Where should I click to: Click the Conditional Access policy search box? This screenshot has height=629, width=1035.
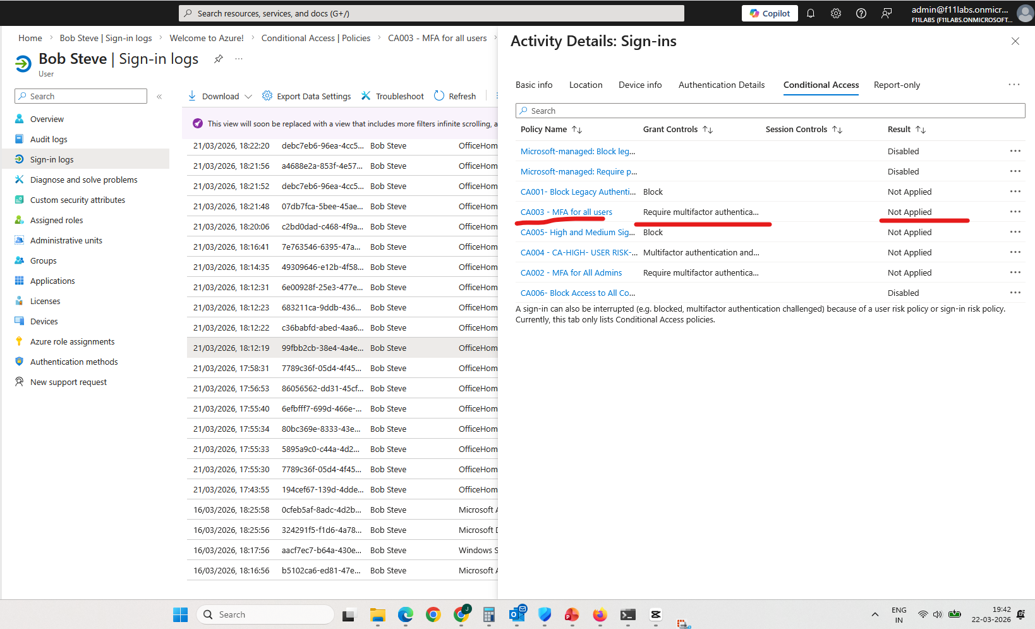click(x=770, y=111)
